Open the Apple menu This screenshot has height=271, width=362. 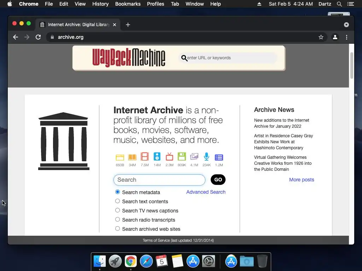coord(10,4)
